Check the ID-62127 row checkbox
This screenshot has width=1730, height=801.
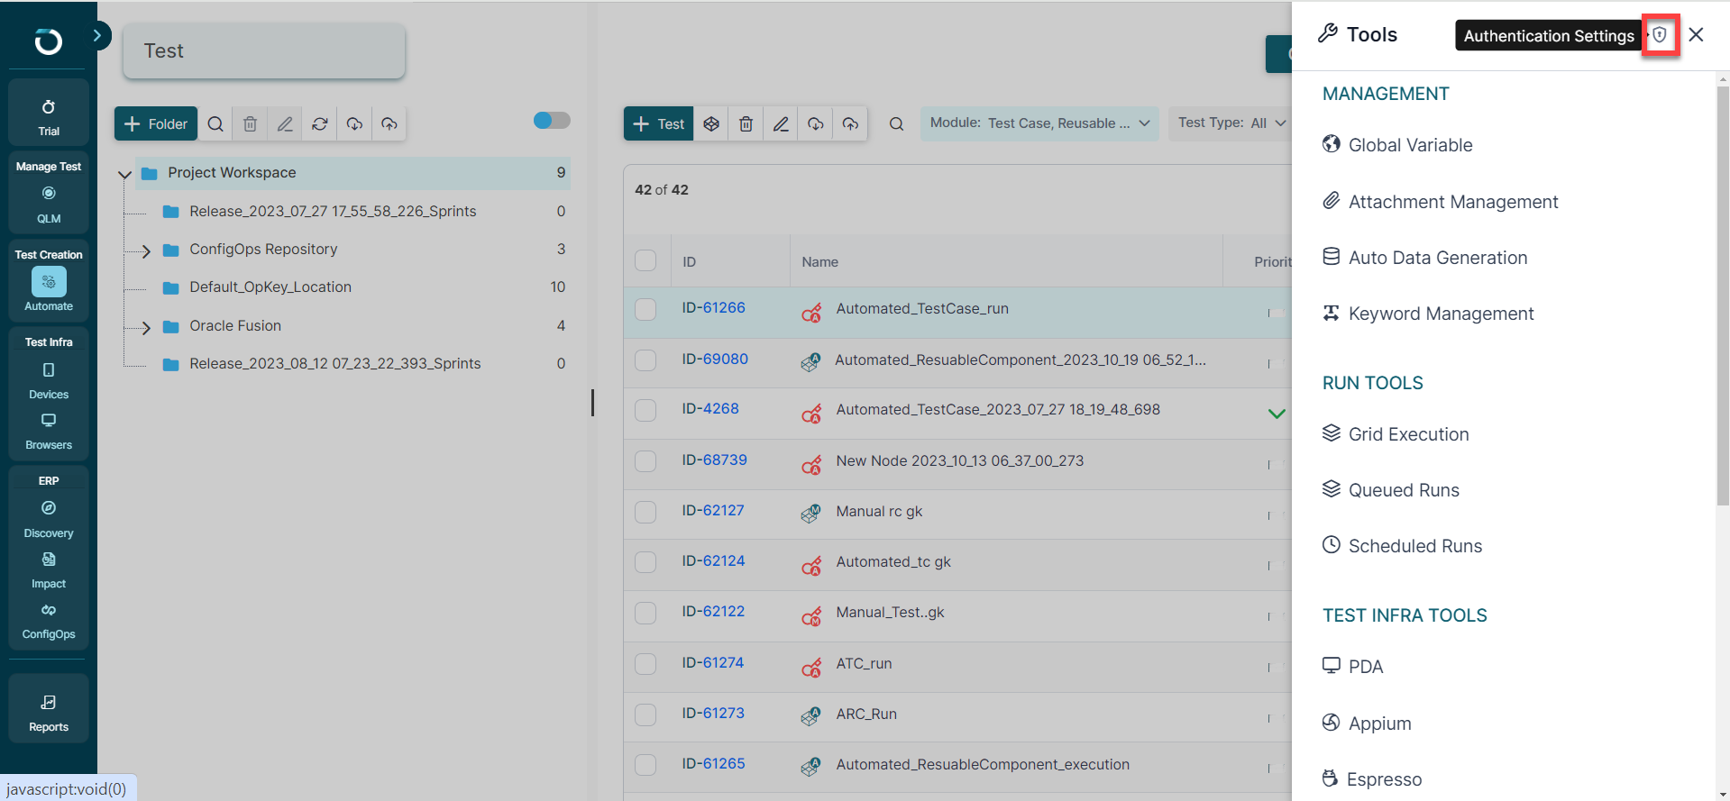[x=645, y=512]
